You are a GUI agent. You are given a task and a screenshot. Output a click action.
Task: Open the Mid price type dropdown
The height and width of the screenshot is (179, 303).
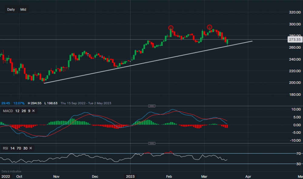tap(23, 10)
